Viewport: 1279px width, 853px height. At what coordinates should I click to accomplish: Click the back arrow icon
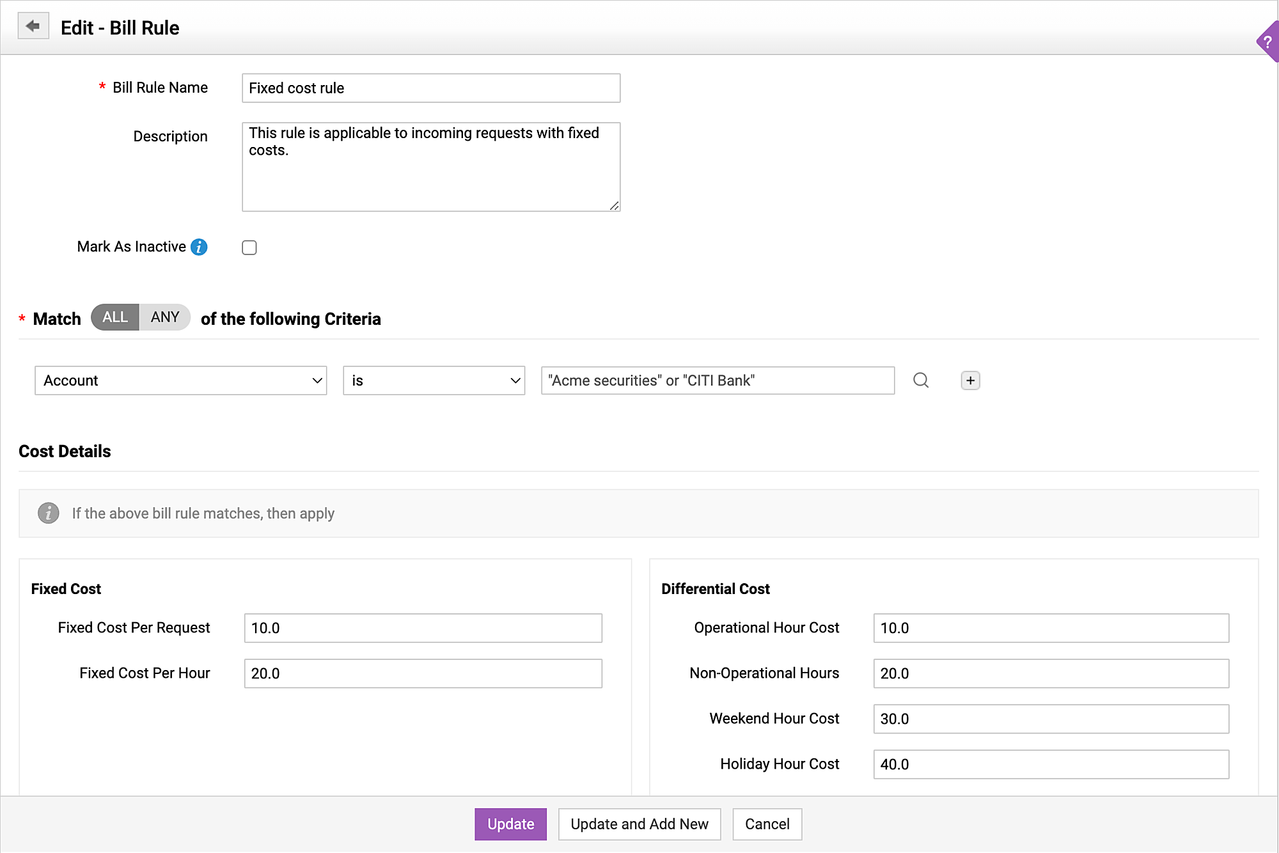[x=33, y=26]
